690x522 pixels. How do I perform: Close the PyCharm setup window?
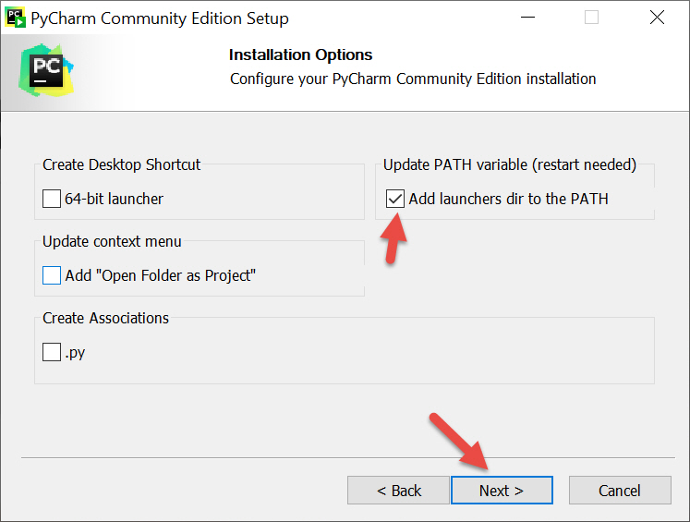point(657,18)
